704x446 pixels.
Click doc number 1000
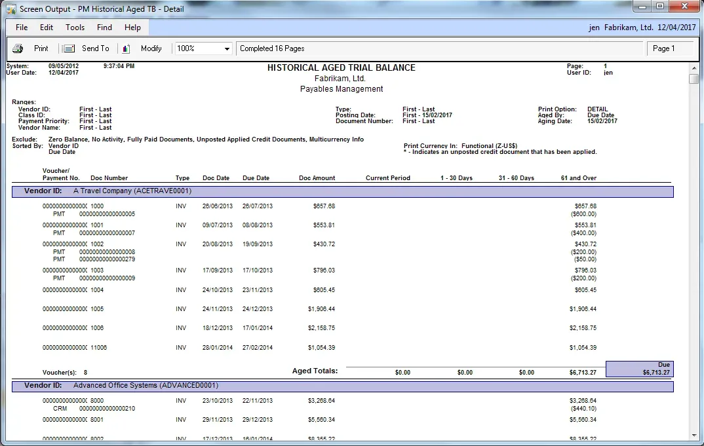click(97, 206)
